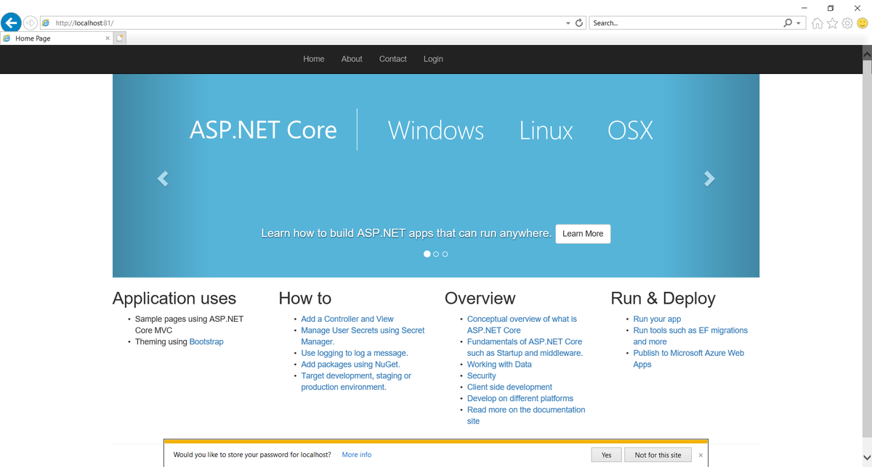Click the Application uses heading
This screenshot has height=467, width=872.
pyautogui.click(x=174, y=299)
